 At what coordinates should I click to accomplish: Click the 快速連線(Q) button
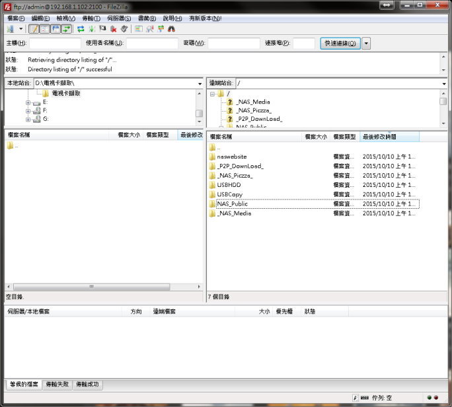pos(340,44)
